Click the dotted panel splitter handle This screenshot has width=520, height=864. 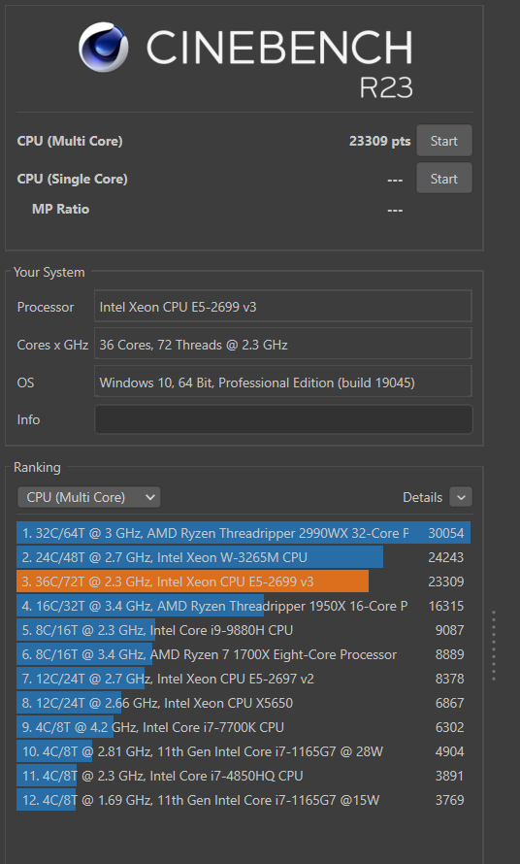pos(494,646)
